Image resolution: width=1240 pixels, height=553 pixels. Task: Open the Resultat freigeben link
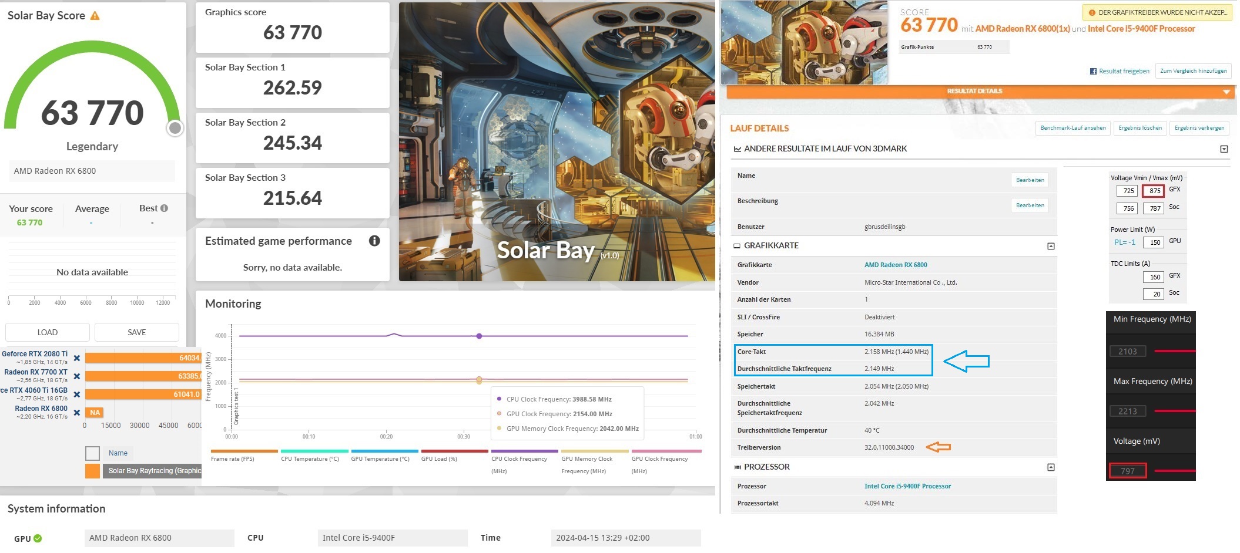coord(1124,71)
